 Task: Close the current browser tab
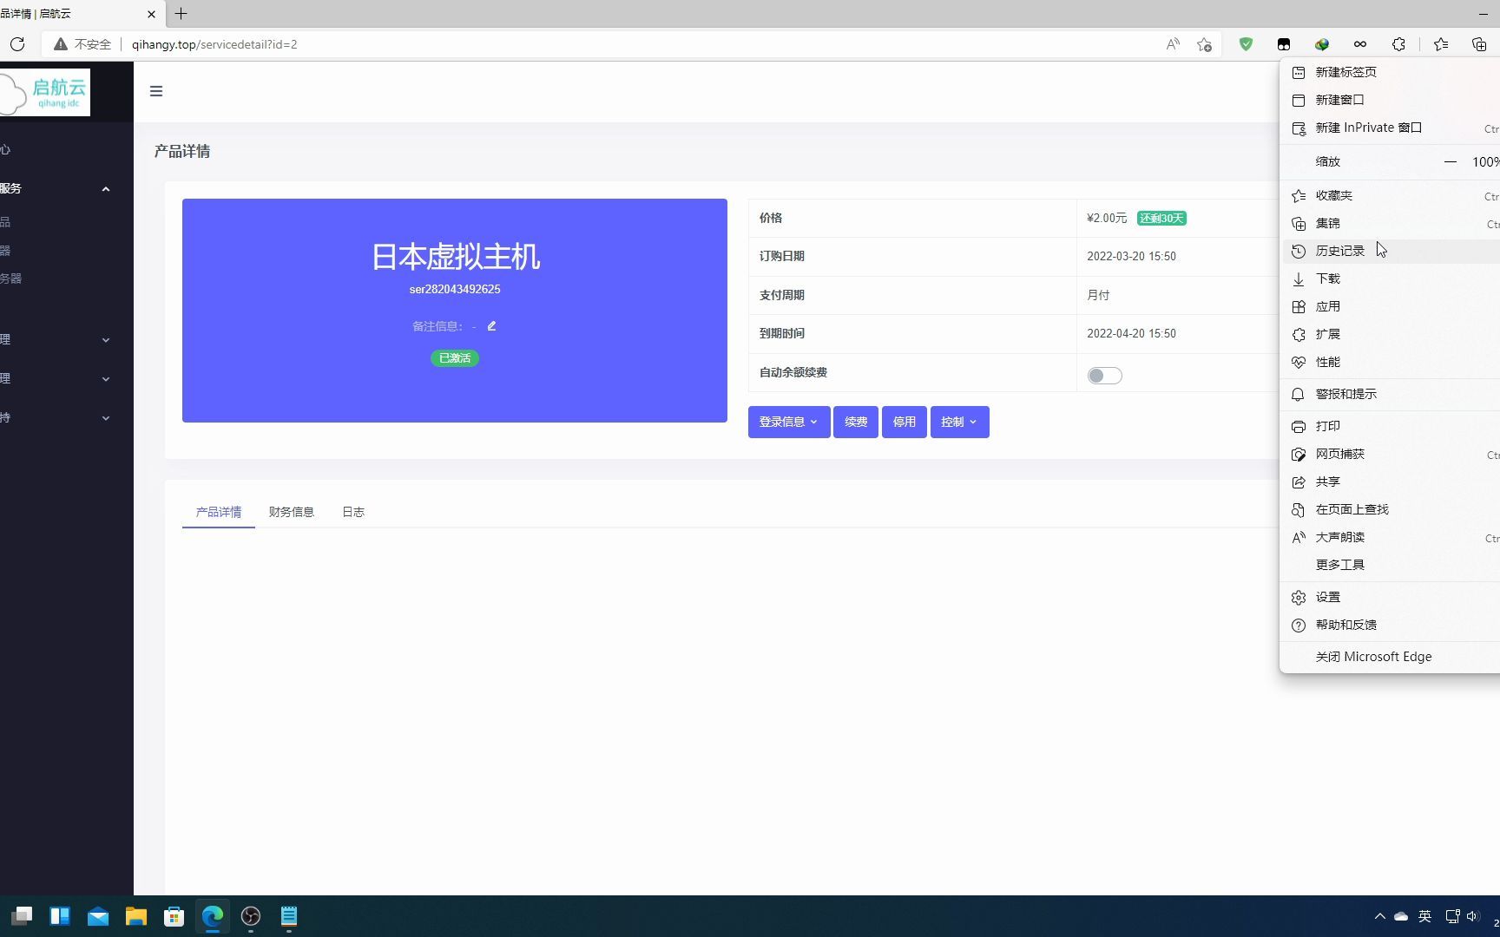click(152, 14)
